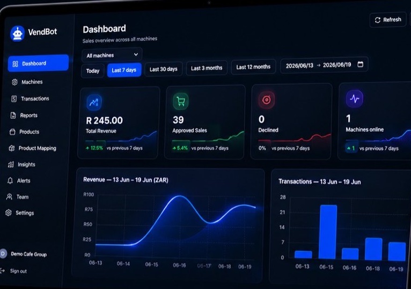Click the Machines gear icon

pyautogui.click(x=14, y=82)
